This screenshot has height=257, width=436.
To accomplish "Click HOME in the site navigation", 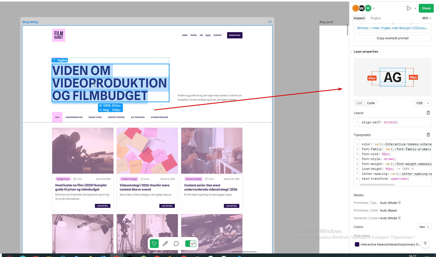I will 185,35.
